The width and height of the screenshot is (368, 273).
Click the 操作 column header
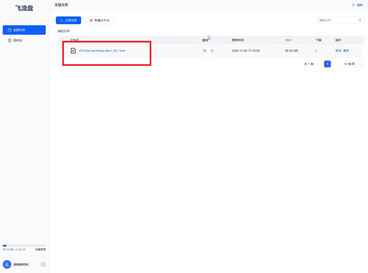pyautogui.click(x=338, y=40)
